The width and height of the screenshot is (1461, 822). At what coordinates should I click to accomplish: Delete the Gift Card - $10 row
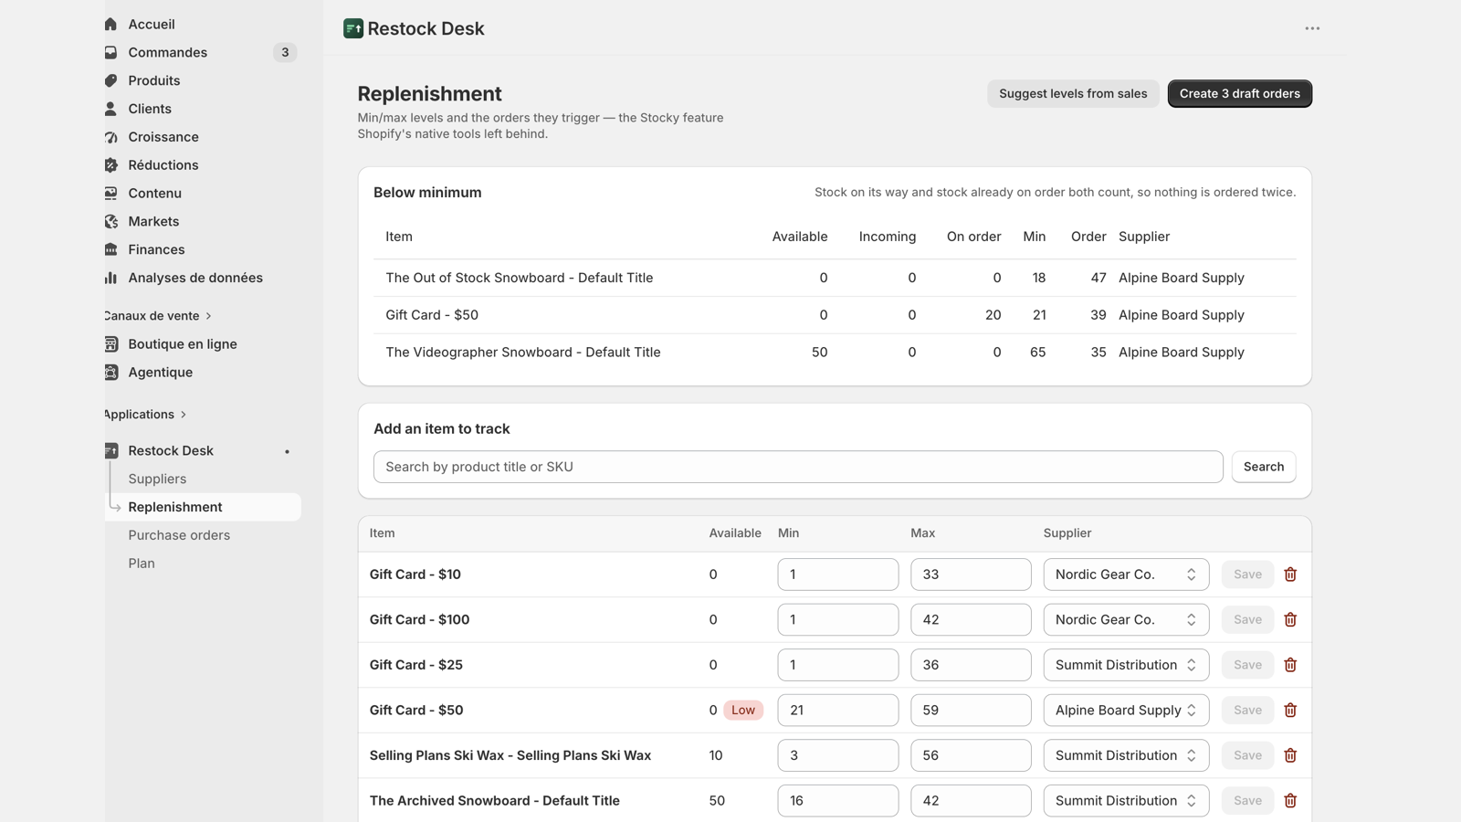point(1290,574)
